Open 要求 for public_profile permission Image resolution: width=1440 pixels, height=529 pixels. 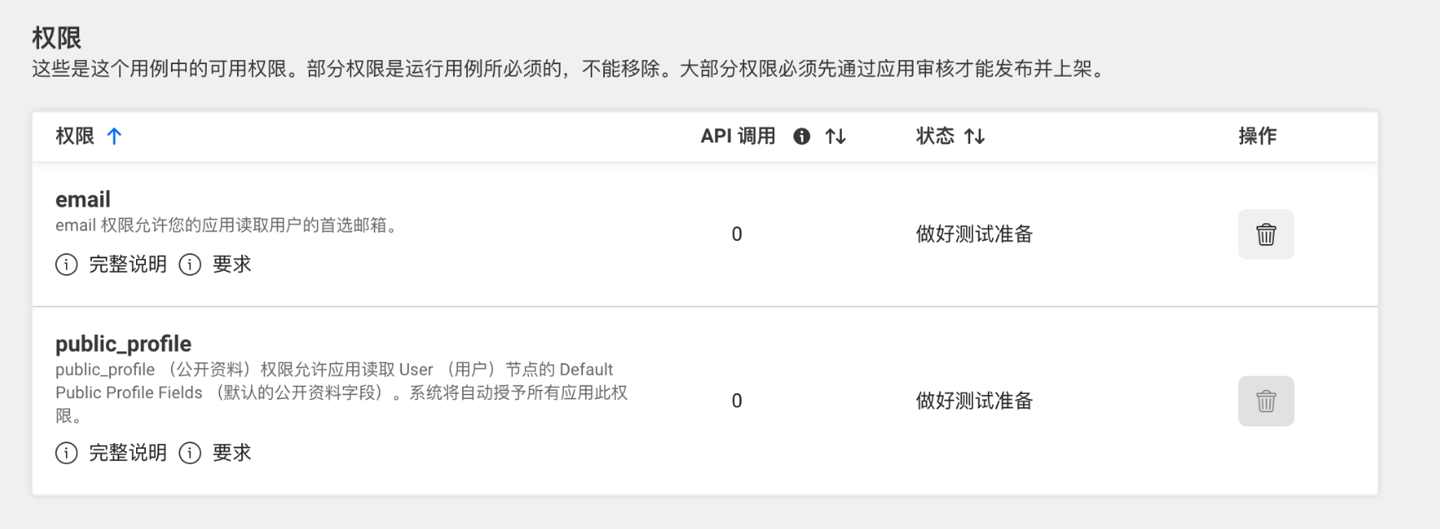[x=232, y=453]
